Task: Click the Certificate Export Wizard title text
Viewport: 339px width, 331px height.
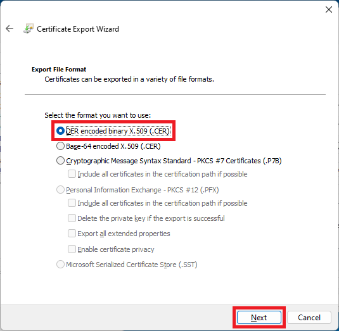Action: (x=78, y=29)
